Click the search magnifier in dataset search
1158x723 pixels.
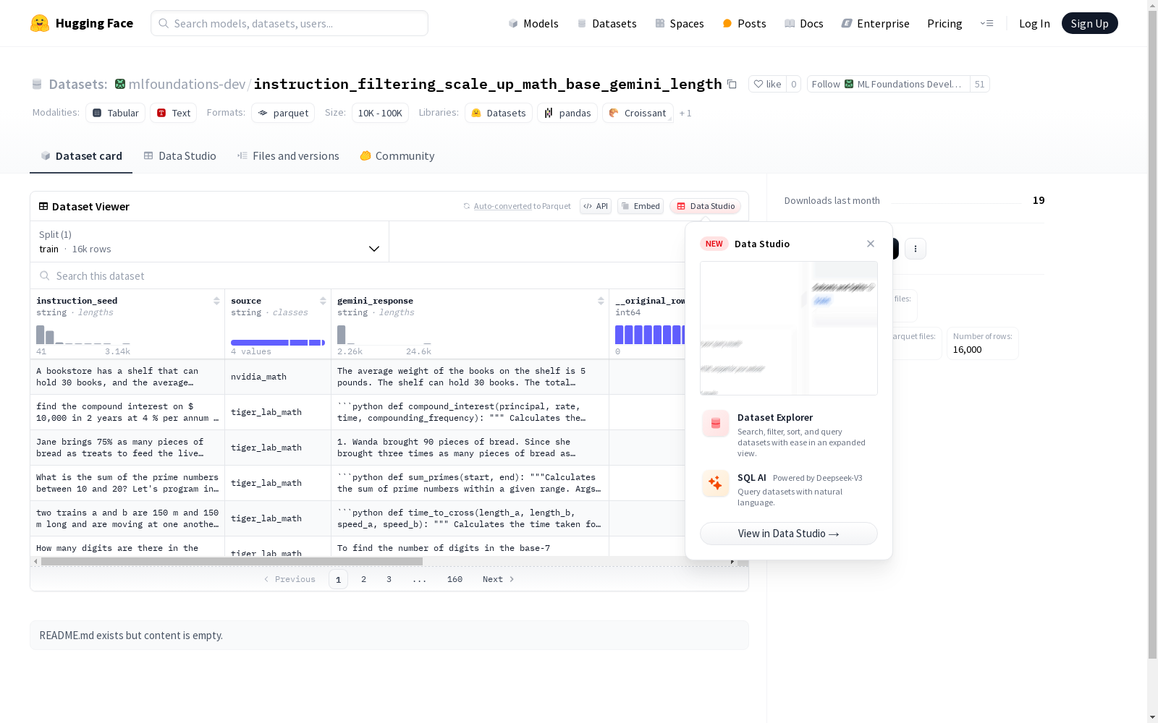[x=45, y=275]
